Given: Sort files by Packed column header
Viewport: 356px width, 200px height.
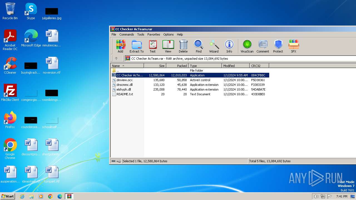Looking at the screenshot, I should (x=177, y=66).
